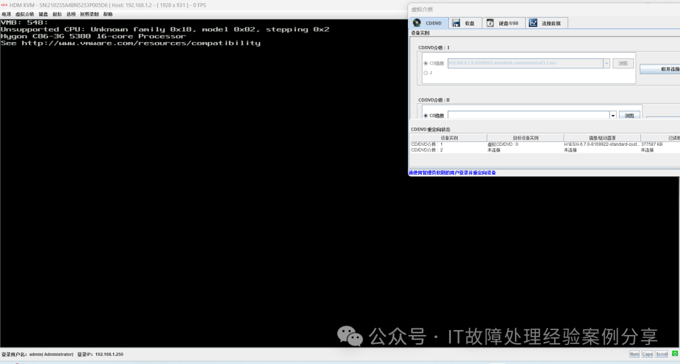
Task: Click the CD/DVD disc icon in tab
Action: coord(417,23)
